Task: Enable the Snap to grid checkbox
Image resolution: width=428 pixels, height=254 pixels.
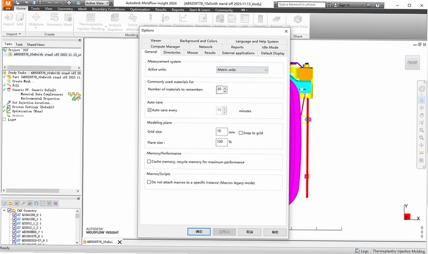Action: click(240, 133)
